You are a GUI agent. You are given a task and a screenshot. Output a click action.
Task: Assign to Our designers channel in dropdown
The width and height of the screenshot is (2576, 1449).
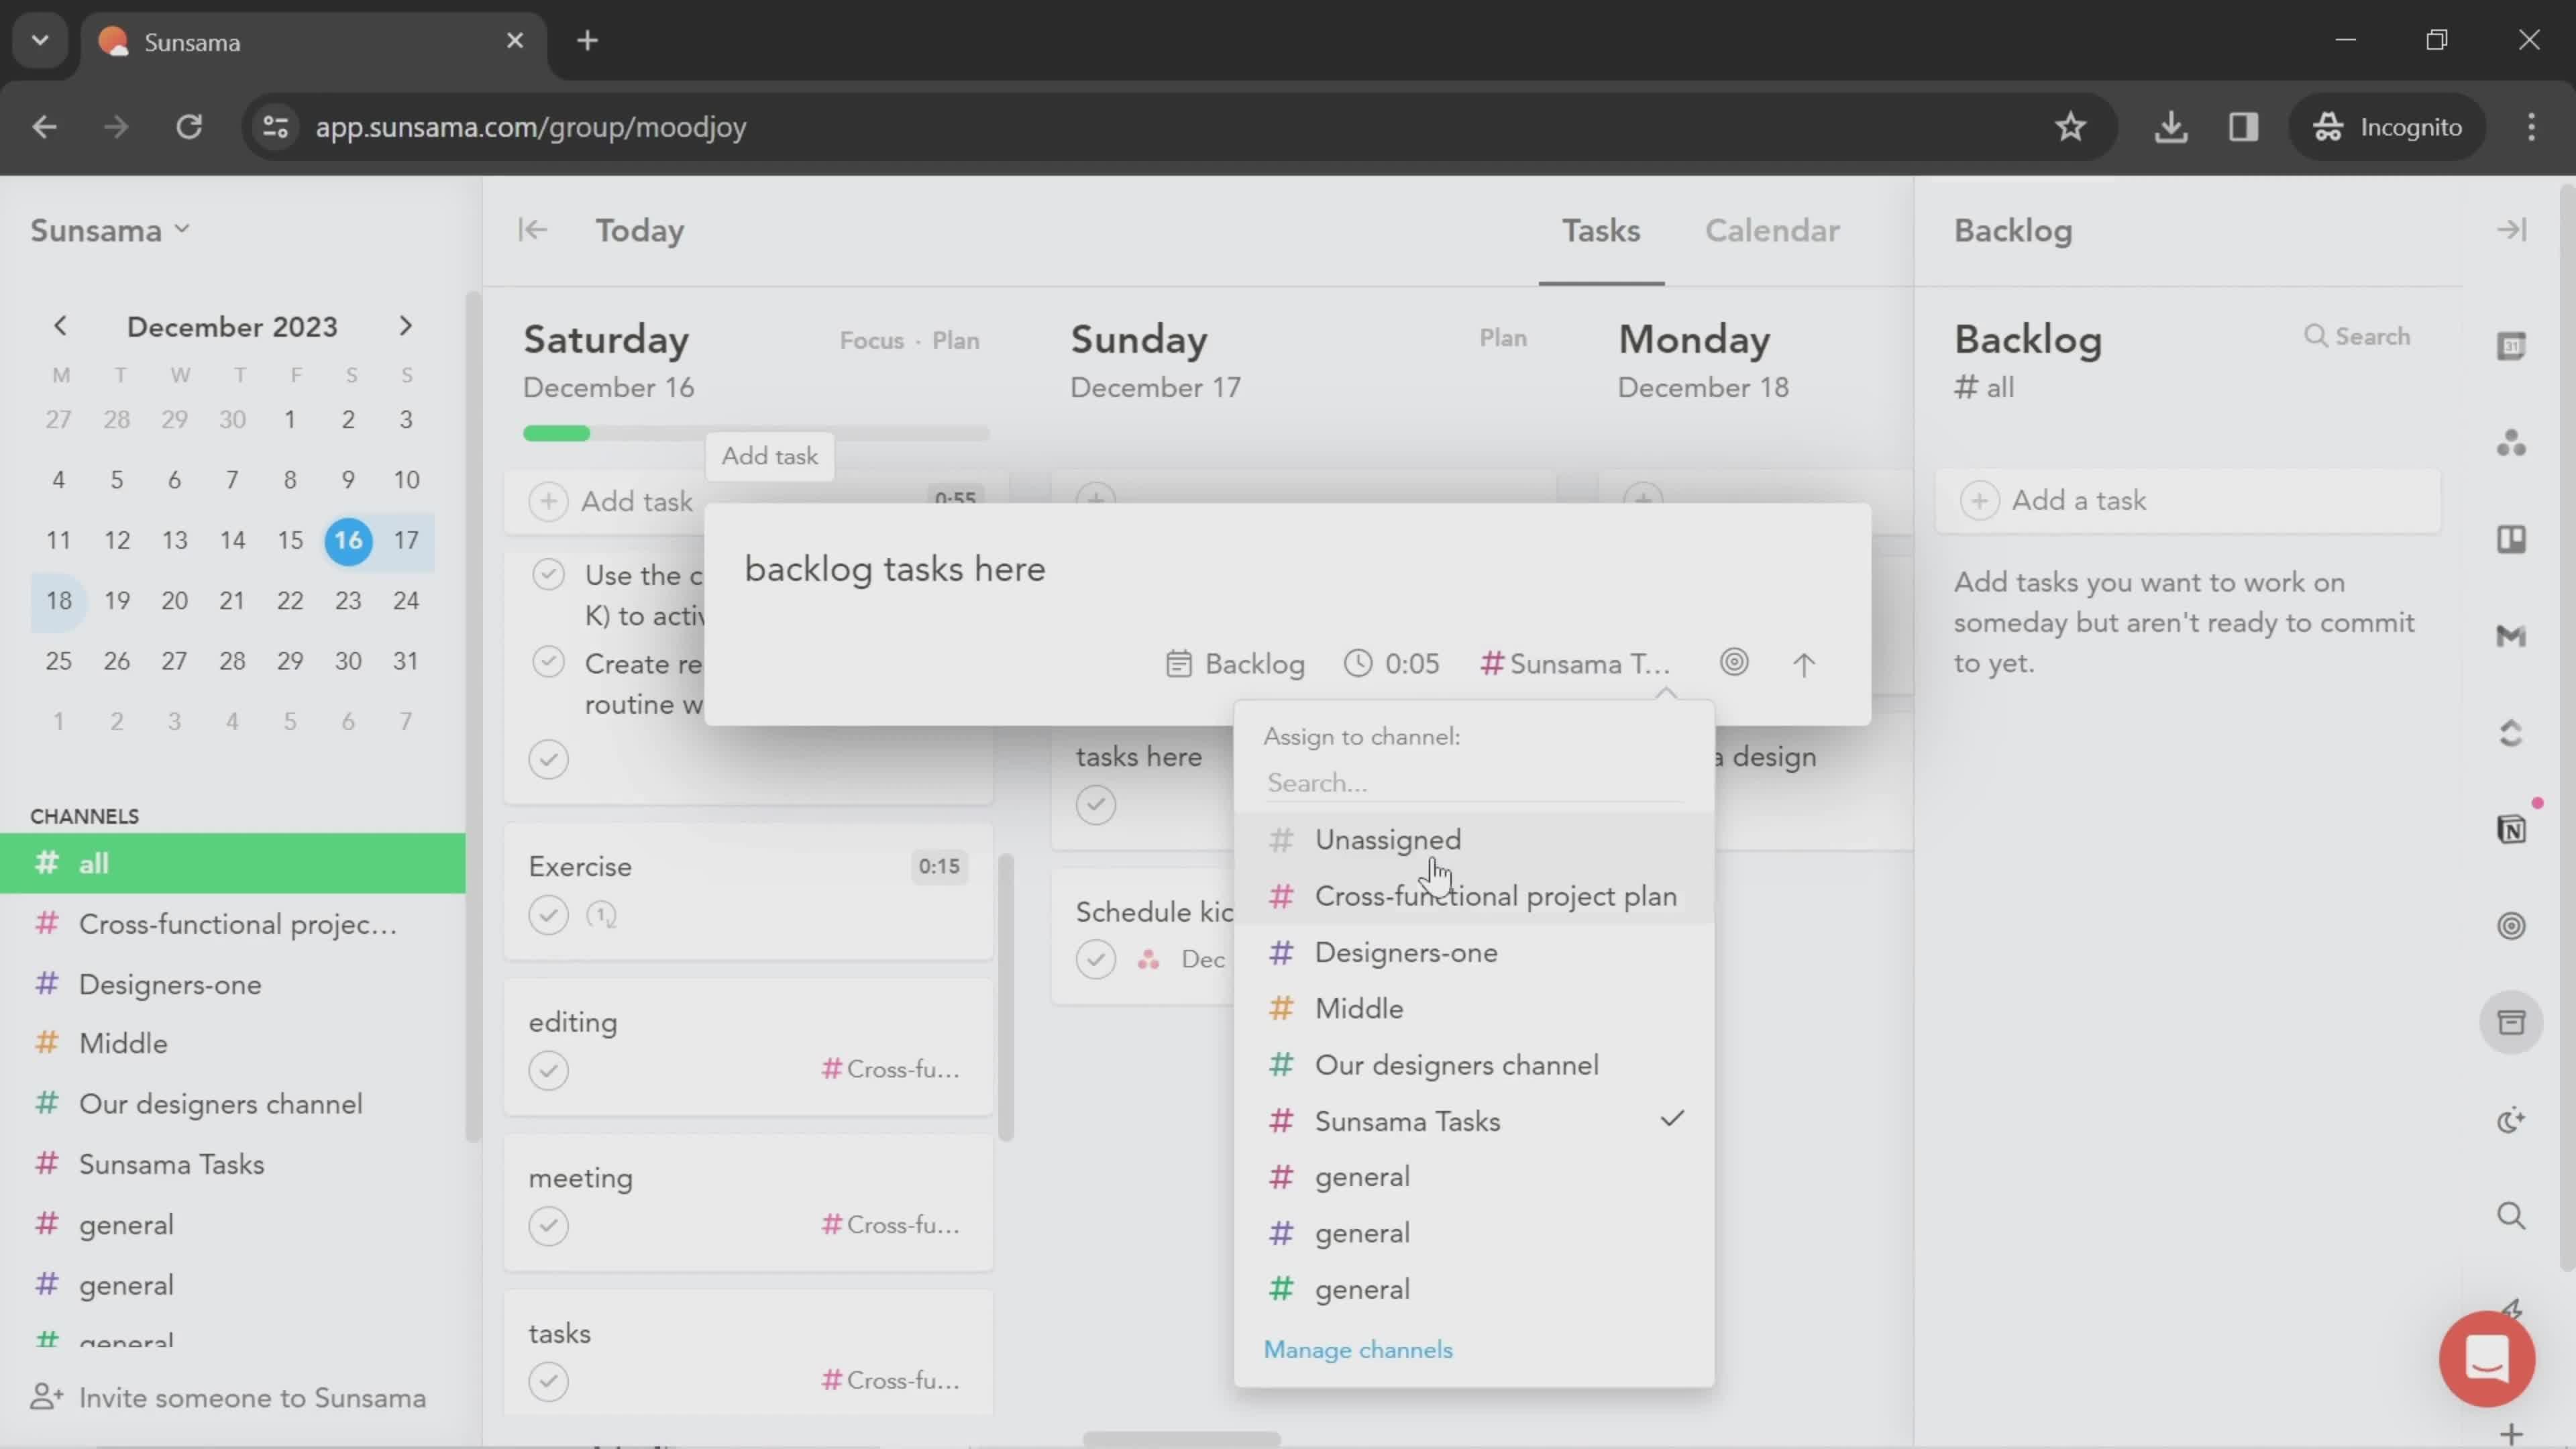click(x=1474, y=1066)
